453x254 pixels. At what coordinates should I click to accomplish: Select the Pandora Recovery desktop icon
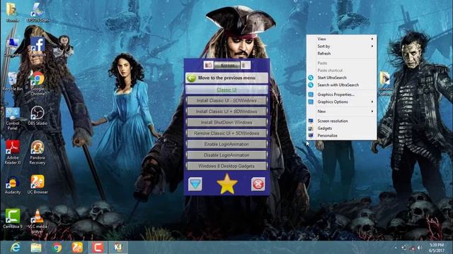38,152
